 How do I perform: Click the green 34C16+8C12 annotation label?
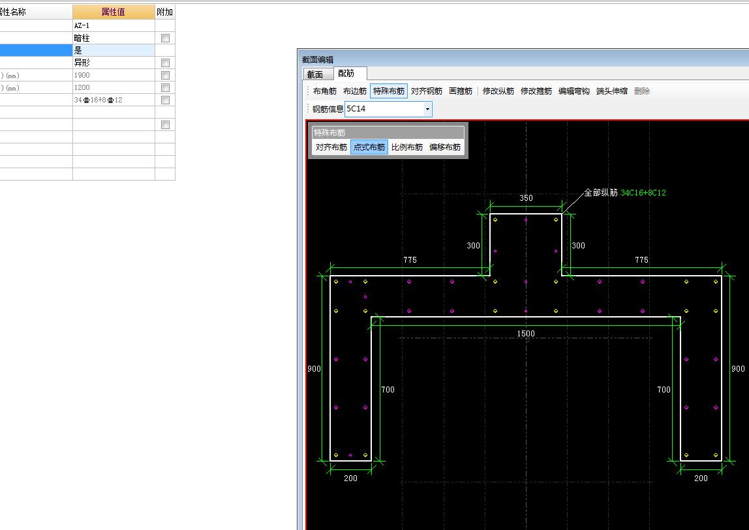click(x=643, y=192)
